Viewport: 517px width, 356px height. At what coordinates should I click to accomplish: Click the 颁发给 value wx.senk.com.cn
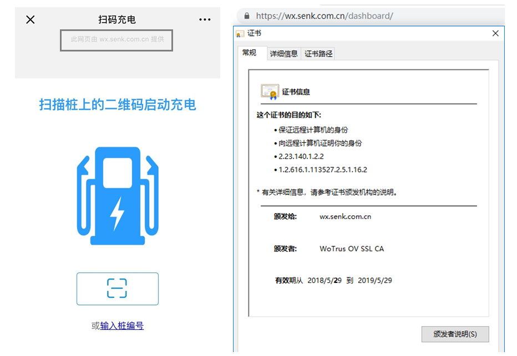(345, 216)
